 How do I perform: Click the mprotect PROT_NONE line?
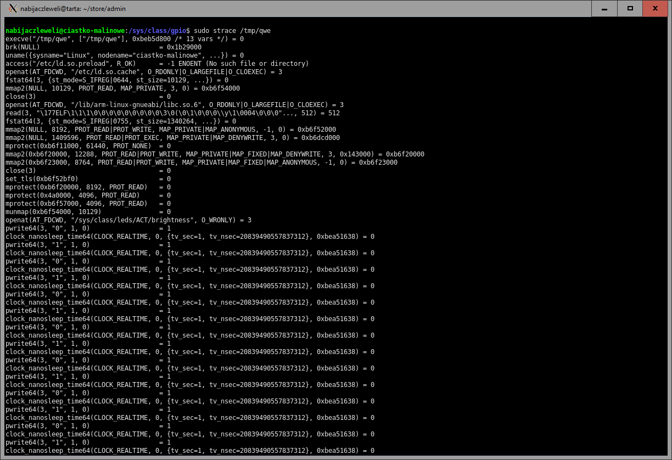[88, 146]
